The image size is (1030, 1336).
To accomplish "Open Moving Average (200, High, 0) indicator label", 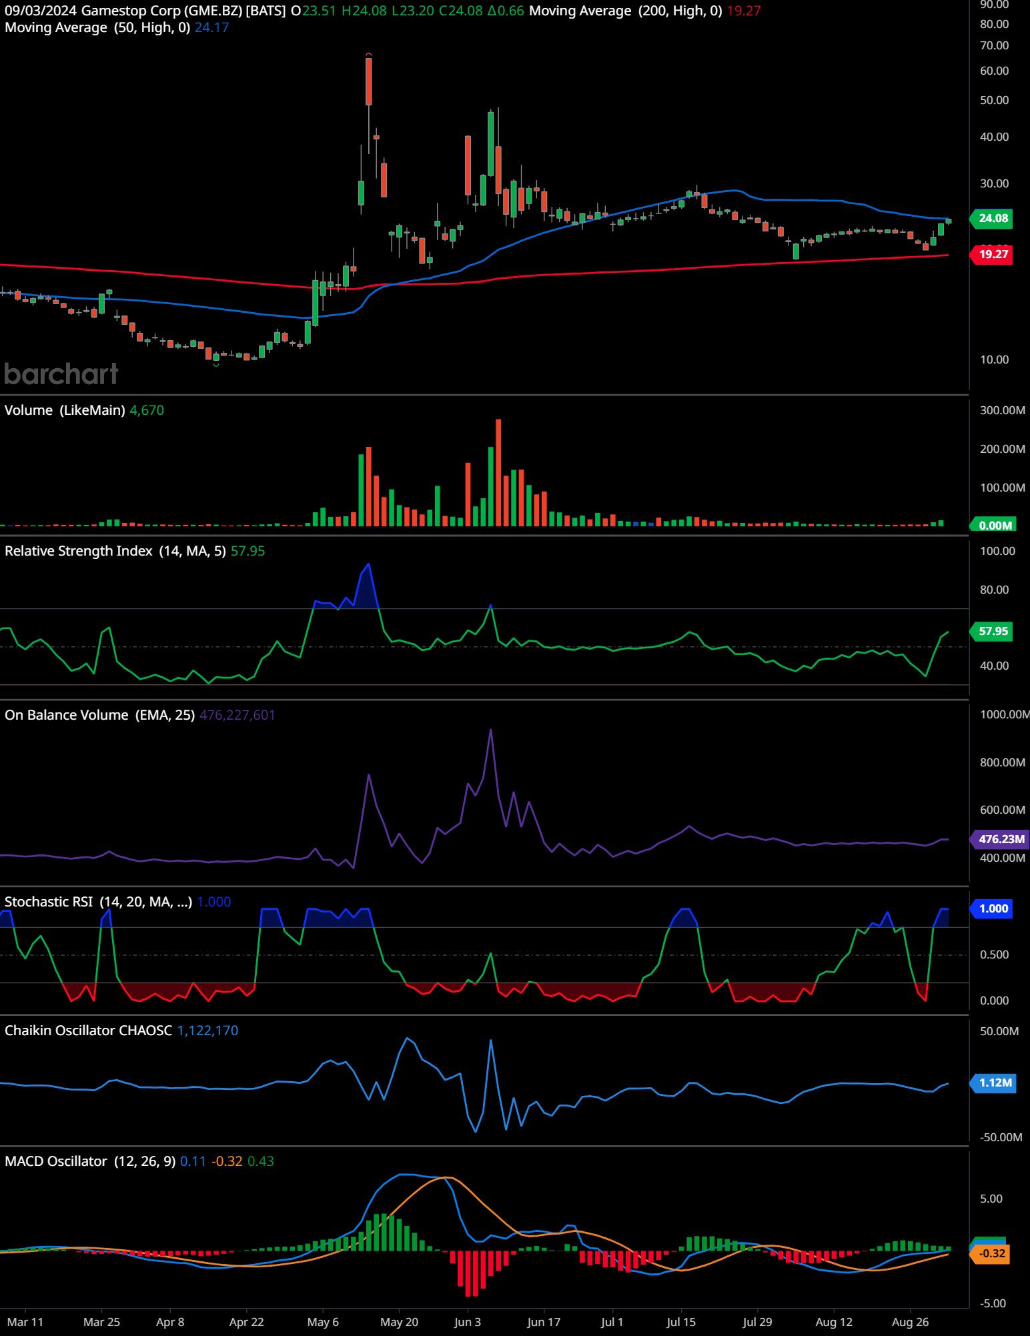I will [626, 11].
